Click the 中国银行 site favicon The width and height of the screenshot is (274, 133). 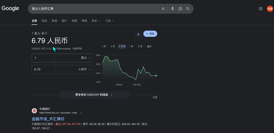tap(34, 111)
